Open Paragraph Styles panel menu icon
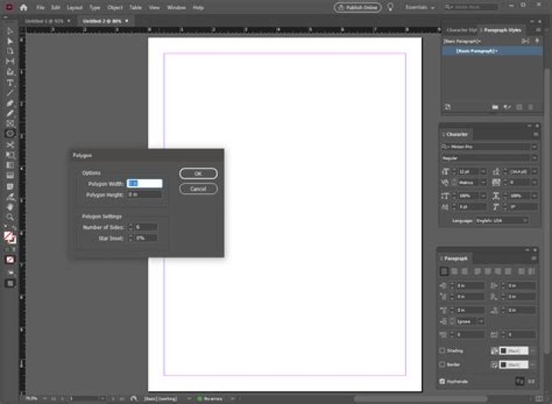The height and width of the screenshot is (404, 552). pos(538,30)
